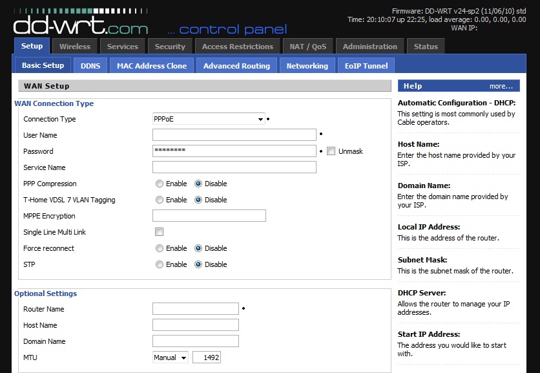Viewport: 540px width, 373px height.
Task: Open the DDNS sub-tab
Action: 90,65
